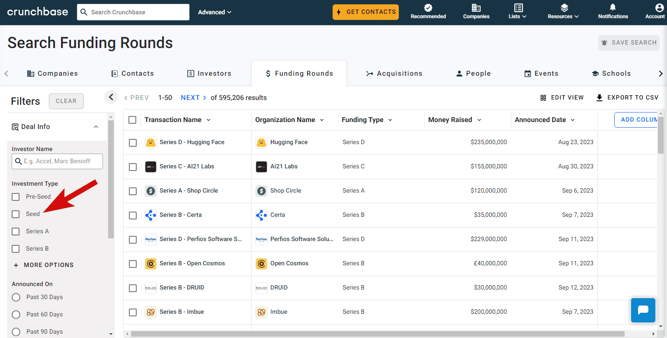The width and height of the screenshot is (667, 338).
Task: Open the Lists dropdown menu
Action: tap(518, 12)
